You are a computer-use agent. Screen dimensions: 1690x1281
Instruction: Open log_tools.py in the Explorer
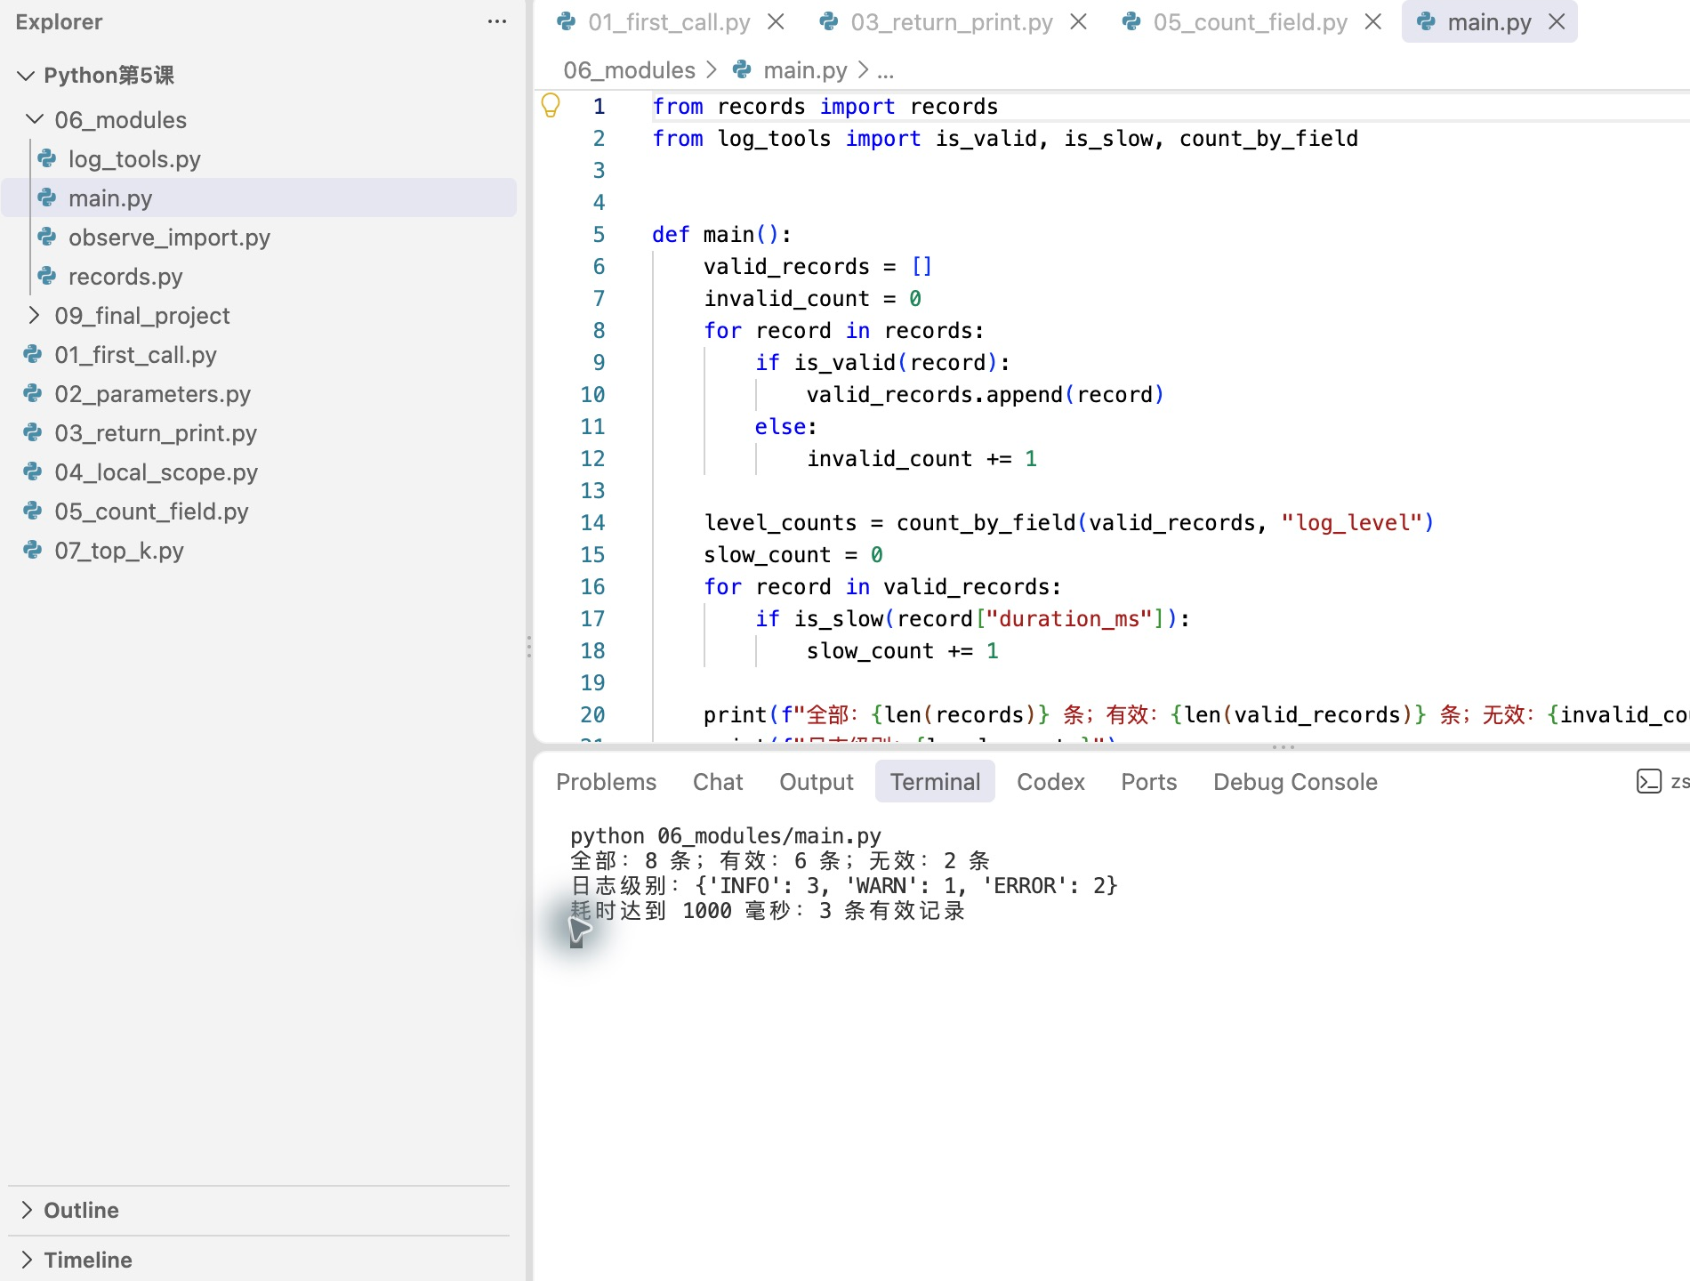pyautogui.click(x=259, y=158)
